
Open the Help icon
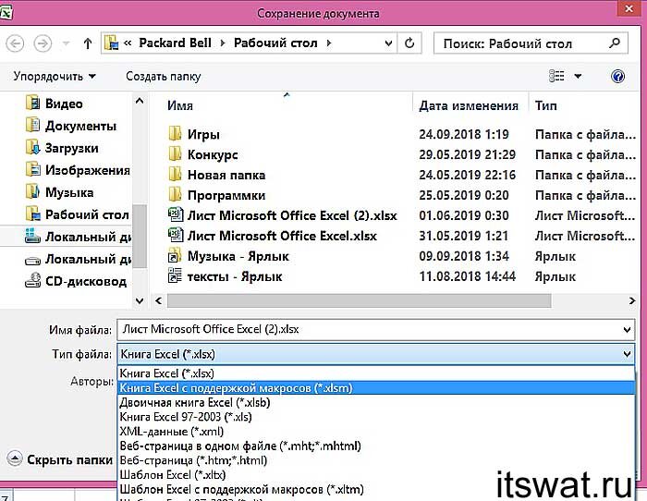click(x=617, y=76)
